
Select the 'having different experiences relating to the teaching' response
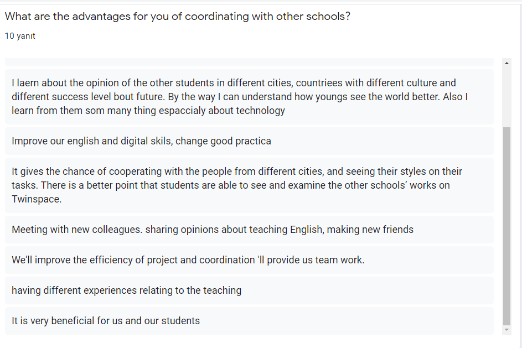249,290
